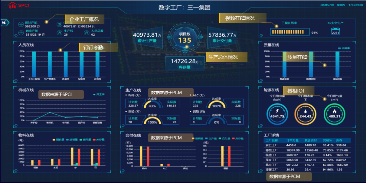Click the 生产线 pie icon
This screenshot has height=183, width=366.
point(59,33)
